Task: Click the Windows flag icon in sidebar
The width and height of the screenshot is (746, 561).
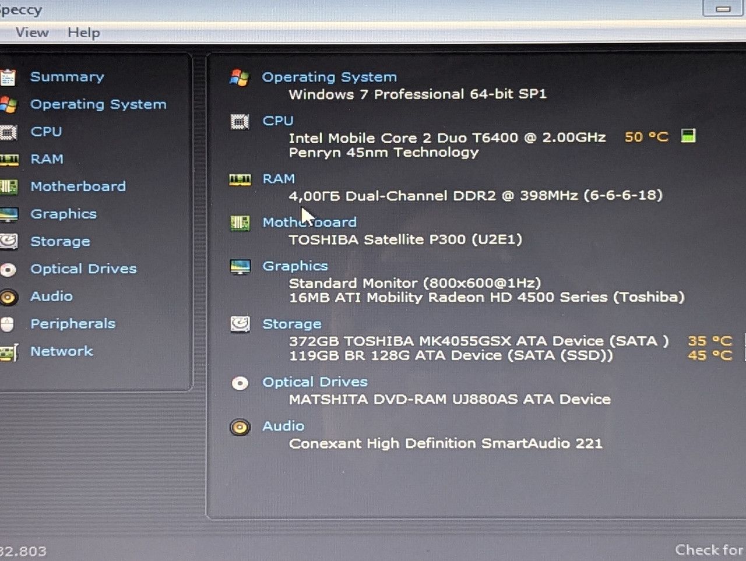Action: pyautogui.click(x=8, y=105)
